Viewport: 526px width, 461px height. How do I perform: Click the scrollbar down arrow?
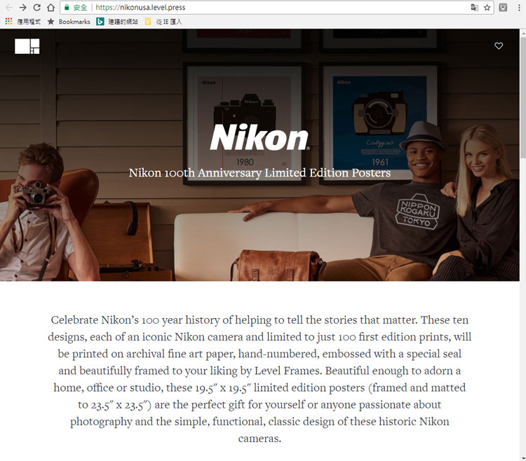pos(522,457)
